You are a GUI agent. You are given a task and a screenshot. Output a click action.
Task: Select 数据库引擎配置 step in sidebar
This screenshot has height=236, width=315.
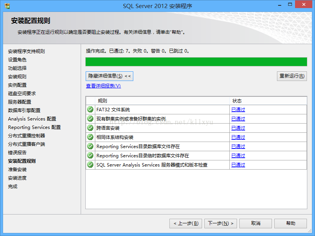pos(24,111)
